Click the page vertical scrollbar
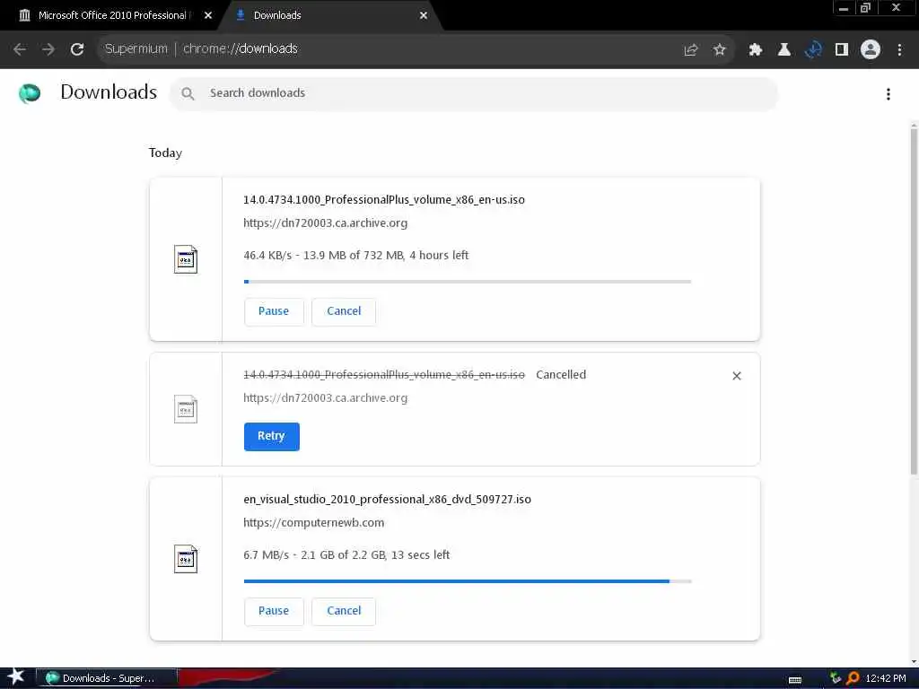 pyautogui.click(x=914, y=301)
